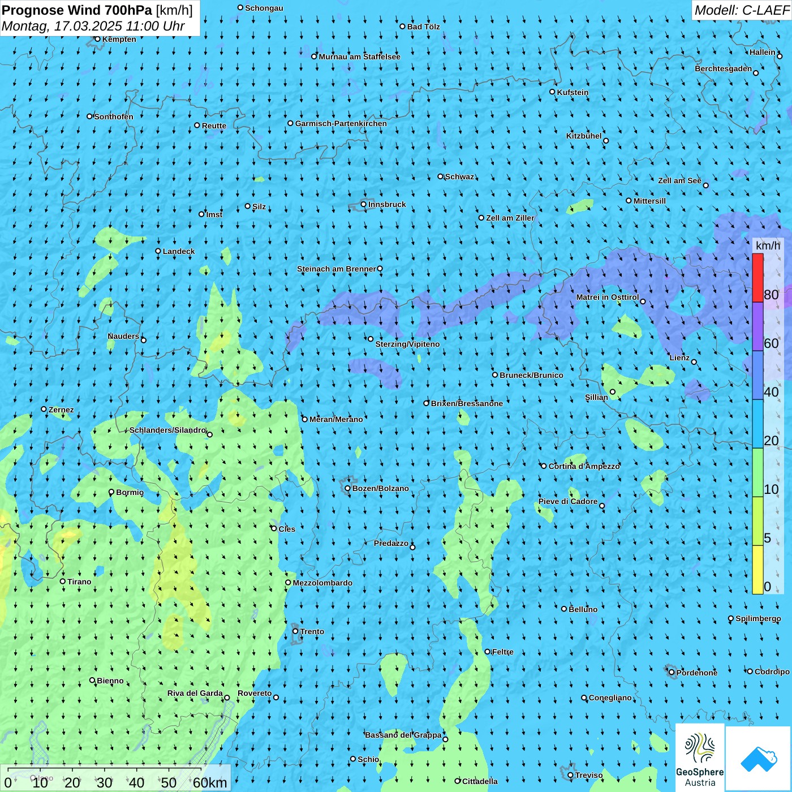792x792 pixels.
Task: Click the 'Prognose Wind 700hPa' title
Action: 77,10
